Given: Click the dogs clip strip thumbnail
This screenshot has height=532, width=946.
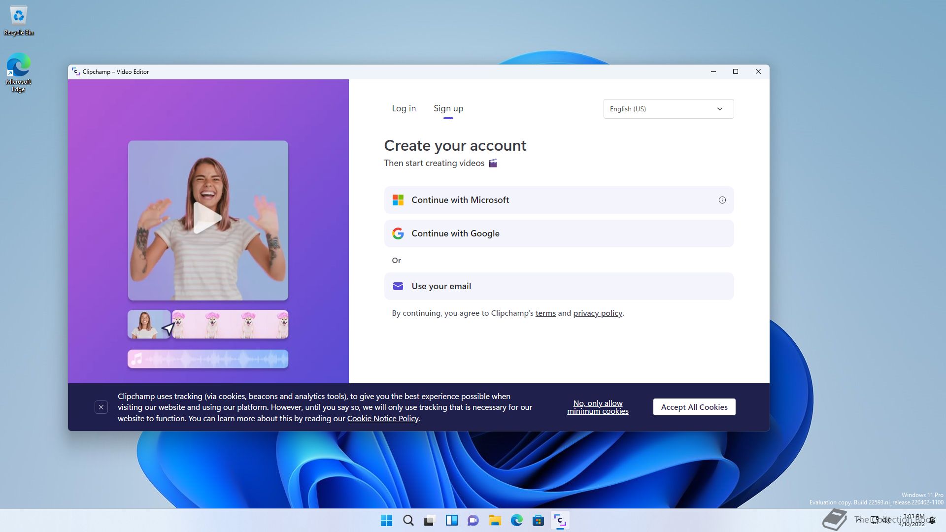Looking at the screenshot, I should (230, 324).
